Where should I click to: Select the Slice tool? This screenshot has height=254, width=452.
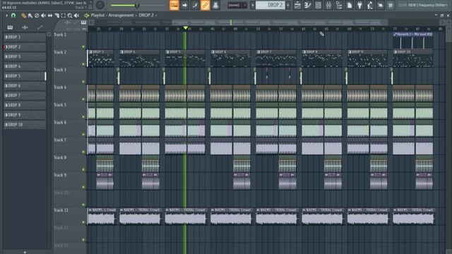click(x=56, y=16)
